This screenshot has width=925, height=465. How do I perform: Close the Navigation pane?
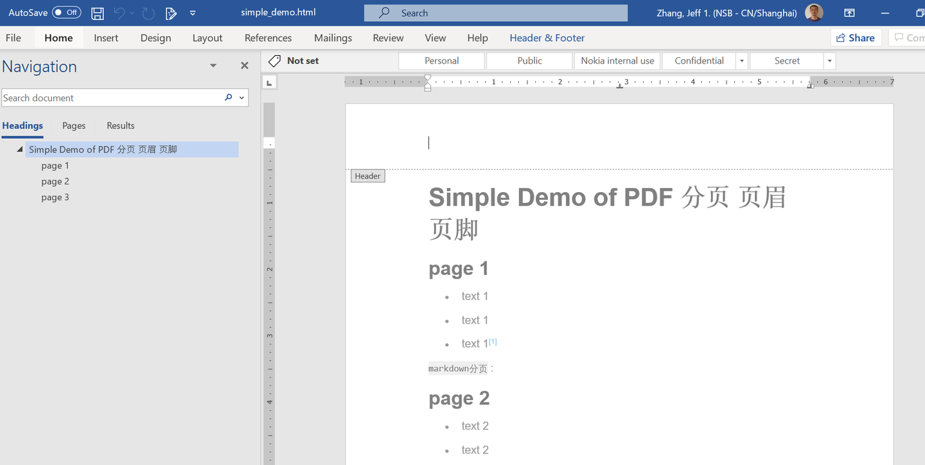pos(244,66)
